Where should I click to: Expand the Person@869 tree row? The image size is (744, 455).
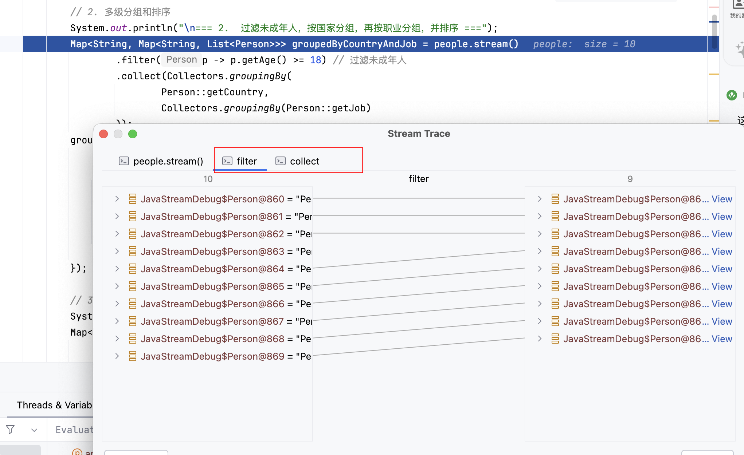117,356
